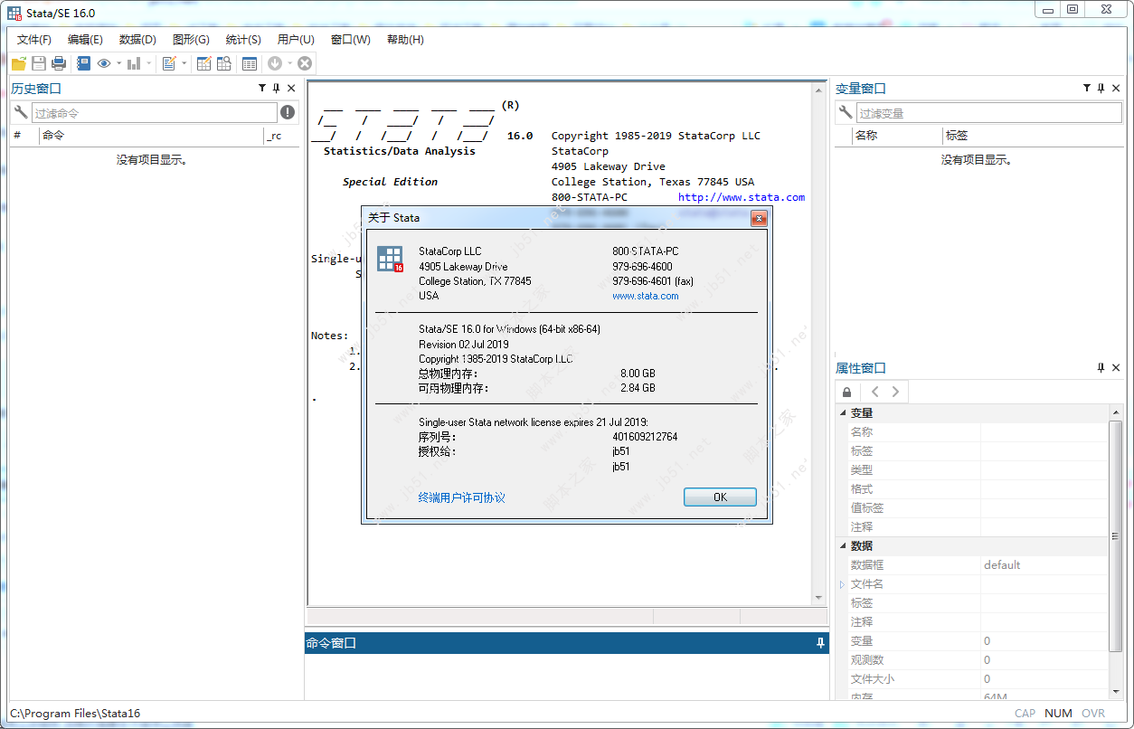Focus the 过滤命令 filter field
This screenshot has width=1134, height=729.
pos(155,113)
